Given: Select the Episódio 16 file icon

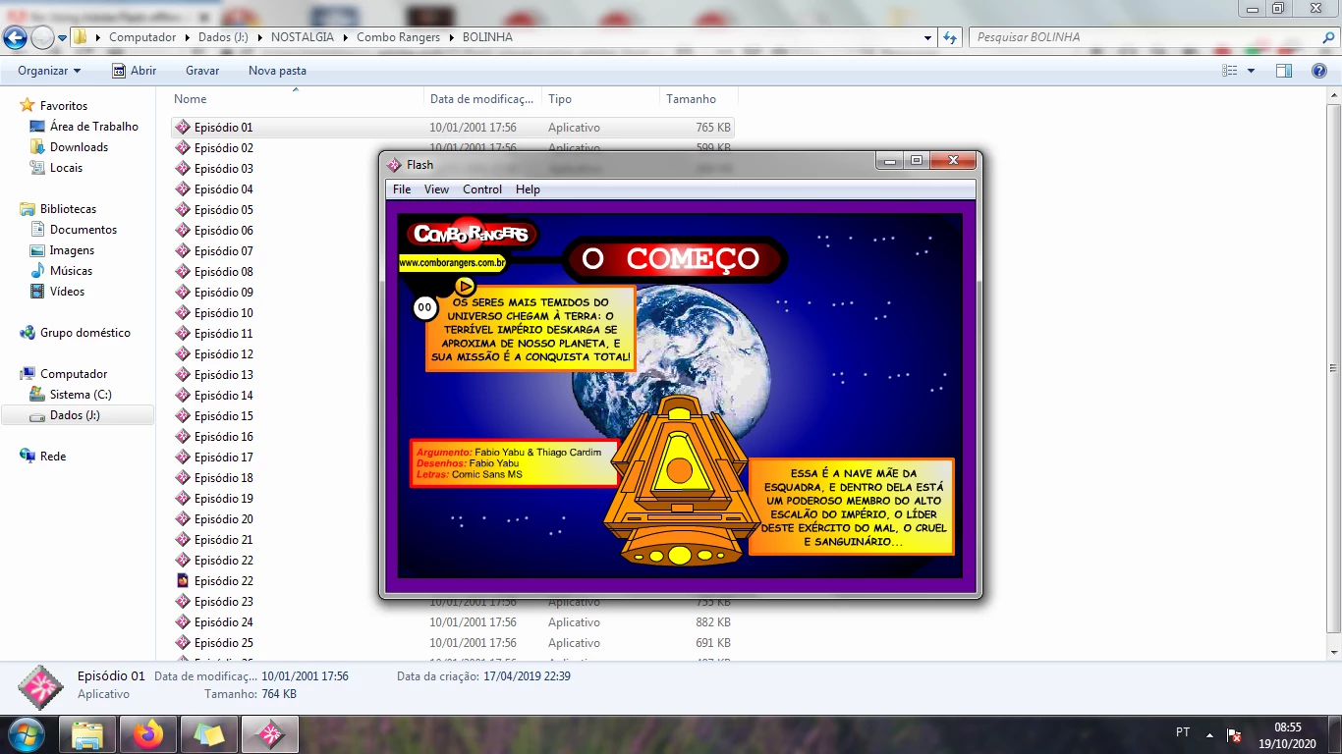Looking at the screenshot, I should tap(183, 437).
